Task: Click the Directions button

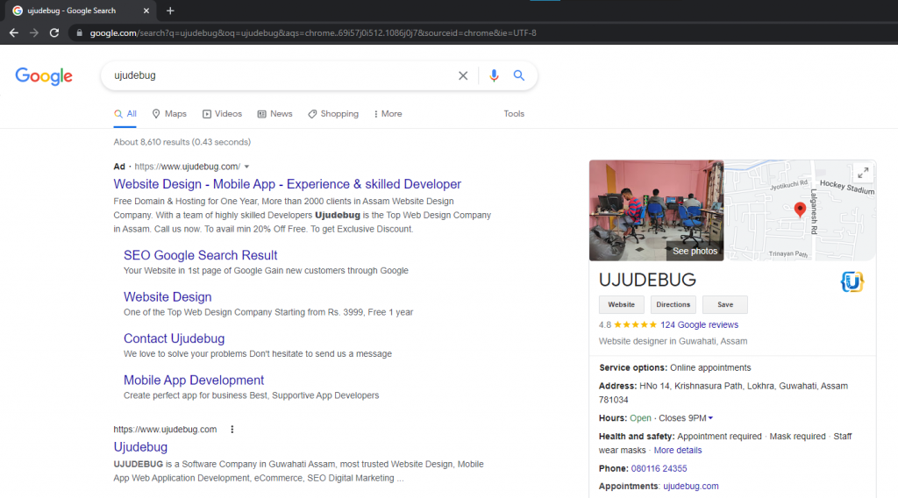Action: click(x=673, y=304)
